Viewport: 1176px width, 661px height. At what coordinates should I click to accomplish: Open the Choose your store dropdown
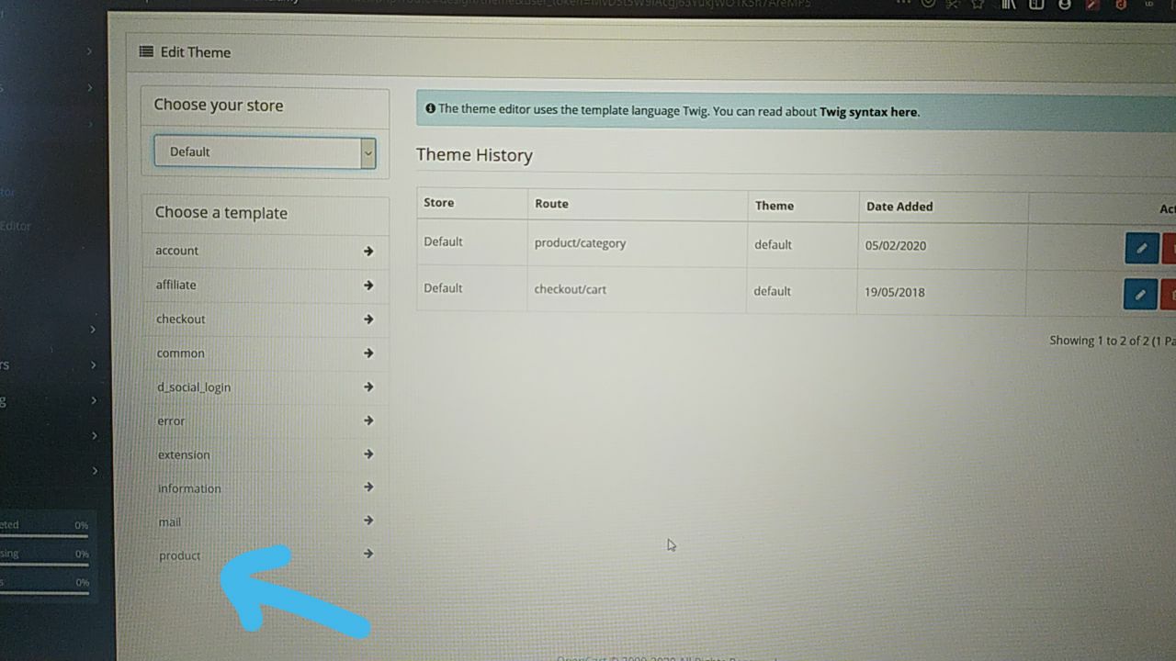pyautogui.click(x=265, y=151)
